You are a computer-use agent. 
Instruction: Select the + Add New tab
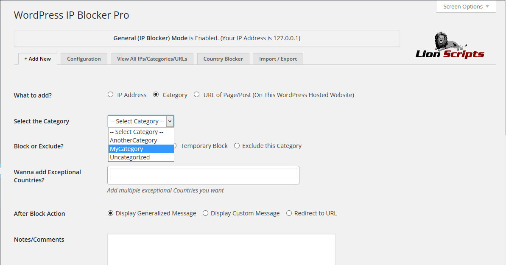37,59
